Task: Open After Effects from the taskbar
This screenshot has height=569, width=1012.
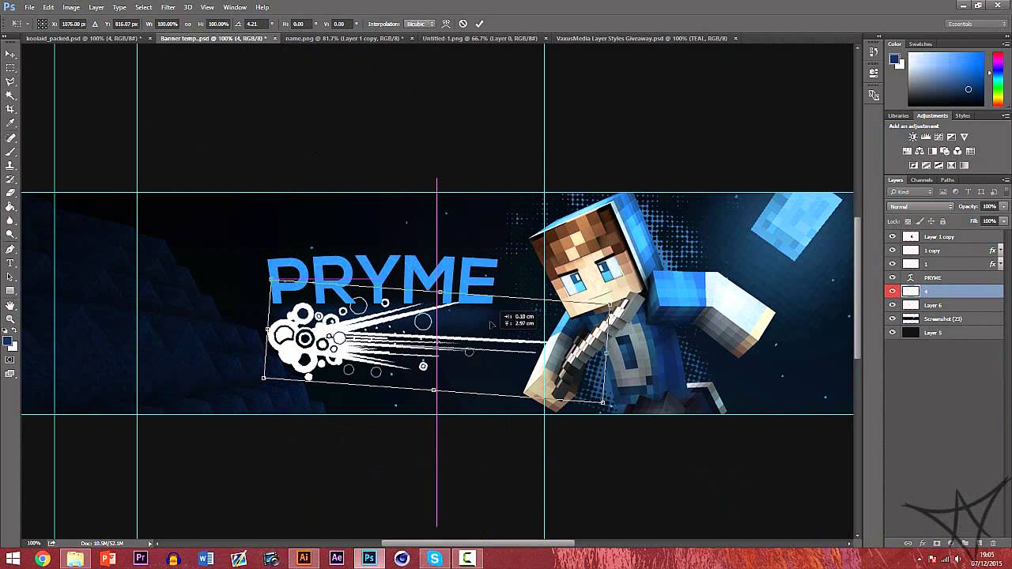Action: (337, 558)
